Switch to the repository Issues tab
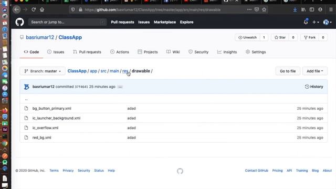 coord(56,52)
